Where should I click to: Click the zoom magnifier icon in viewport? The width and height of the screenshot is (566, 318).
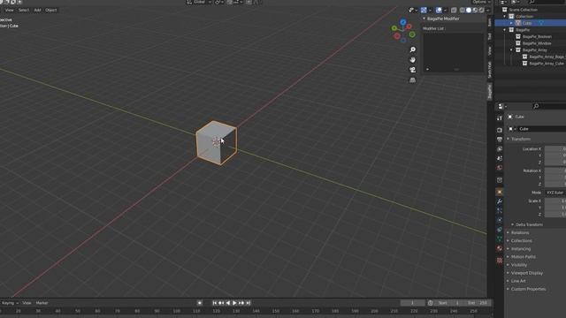(413, 49)
